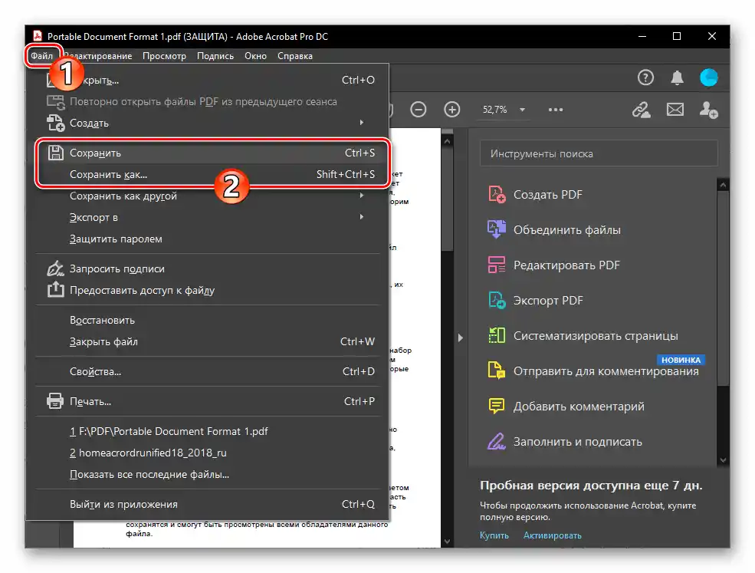Click the reopen PDFs icon in menu

coord(55,102)
